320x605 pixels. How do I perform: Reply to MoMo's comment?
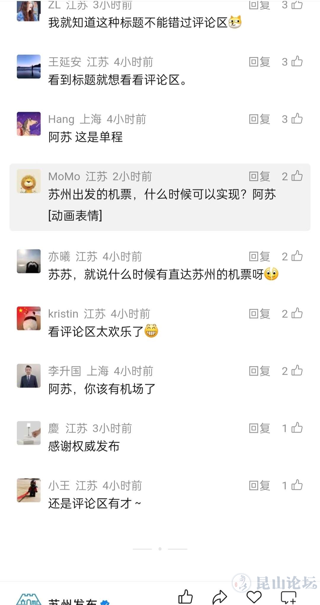pos(259,176)
